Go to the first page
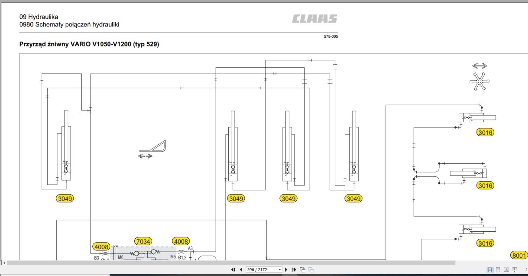The width and height of the screenshot is (528, 276). [233, 270]
